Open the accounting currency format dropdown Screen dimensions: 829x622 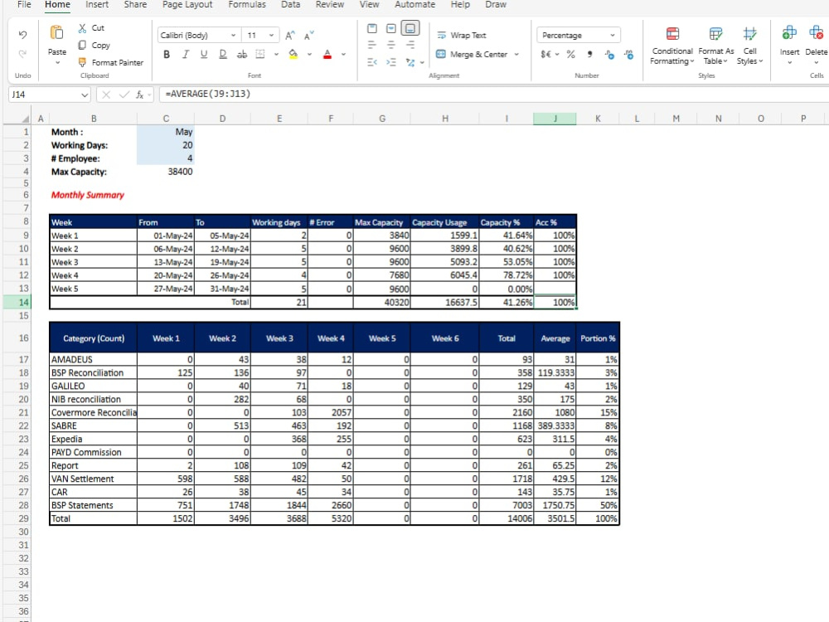(x=557, y=54)
